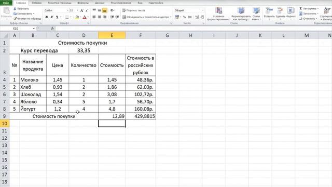Click cell containing 429,8815
The width and height of the screenshot is (332, 187).
point(141,116)
